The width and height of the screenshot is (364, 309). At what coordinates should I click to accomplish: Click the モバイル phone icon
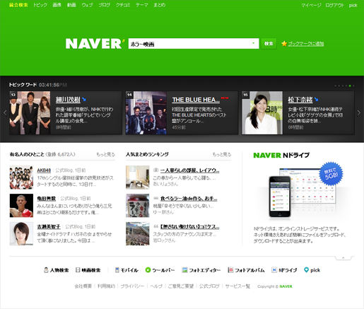117,270
